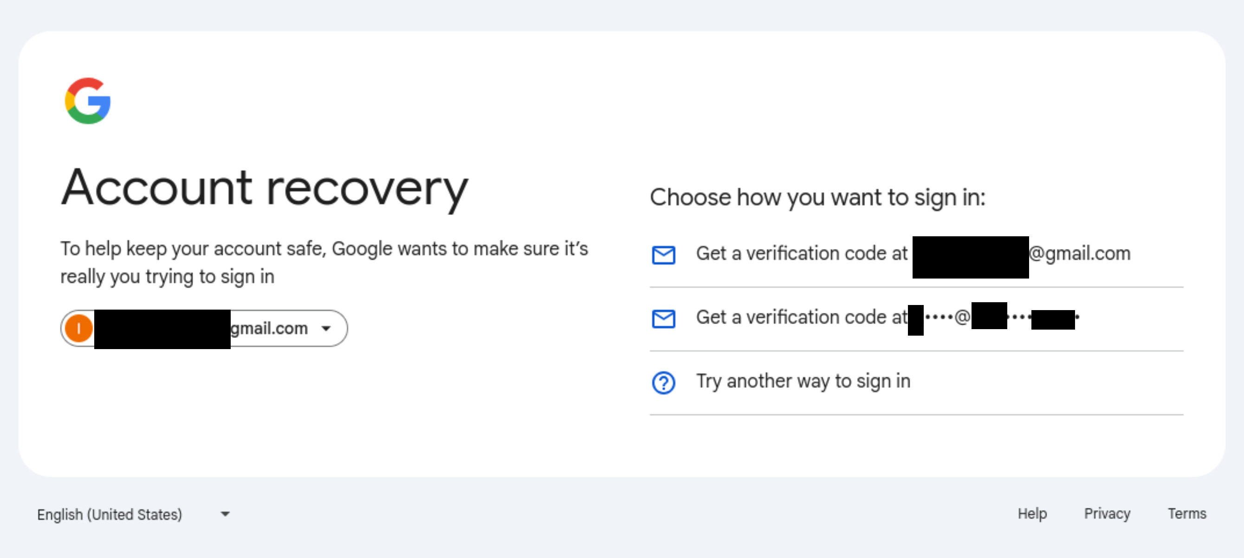The width and height of the screenshot is (1244, 558).
Task: Click the @gmail.com text in the first option
Action: pyautogui.click(x=1080, y=253)
